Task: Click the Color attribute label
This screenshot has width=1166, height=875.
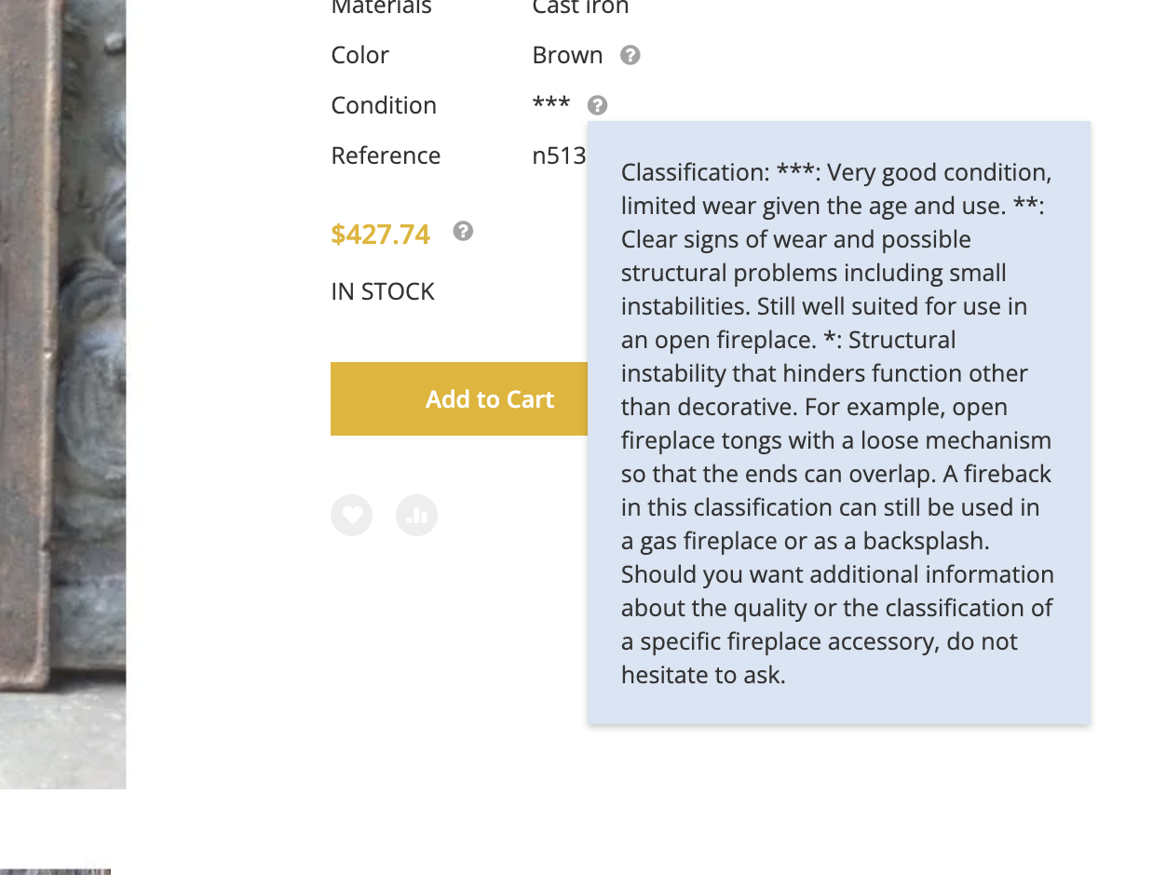Action: coord(359,55)
